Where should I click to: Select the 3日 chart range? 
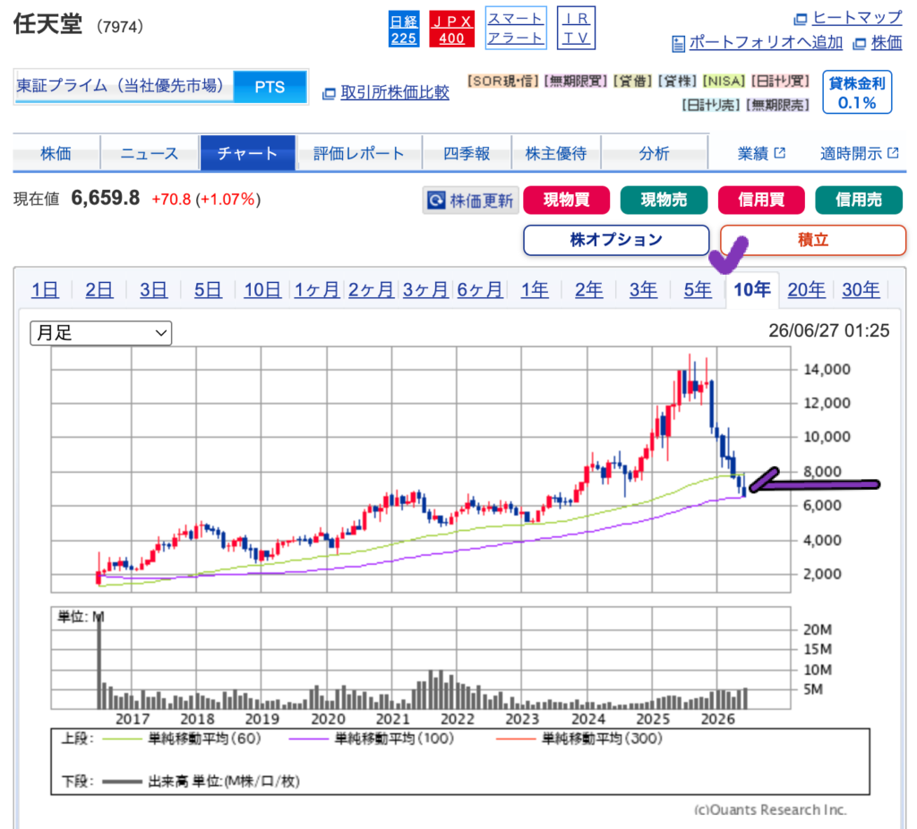(153, 289)
